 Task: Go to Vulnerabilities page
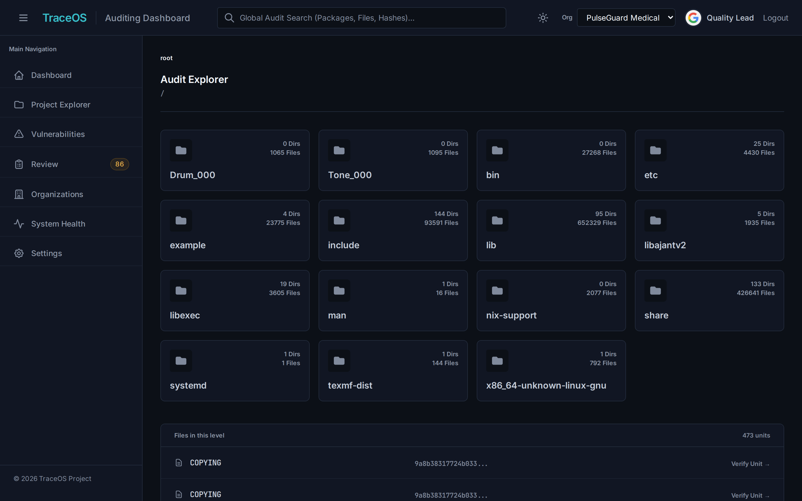click(x=71, y=134)
